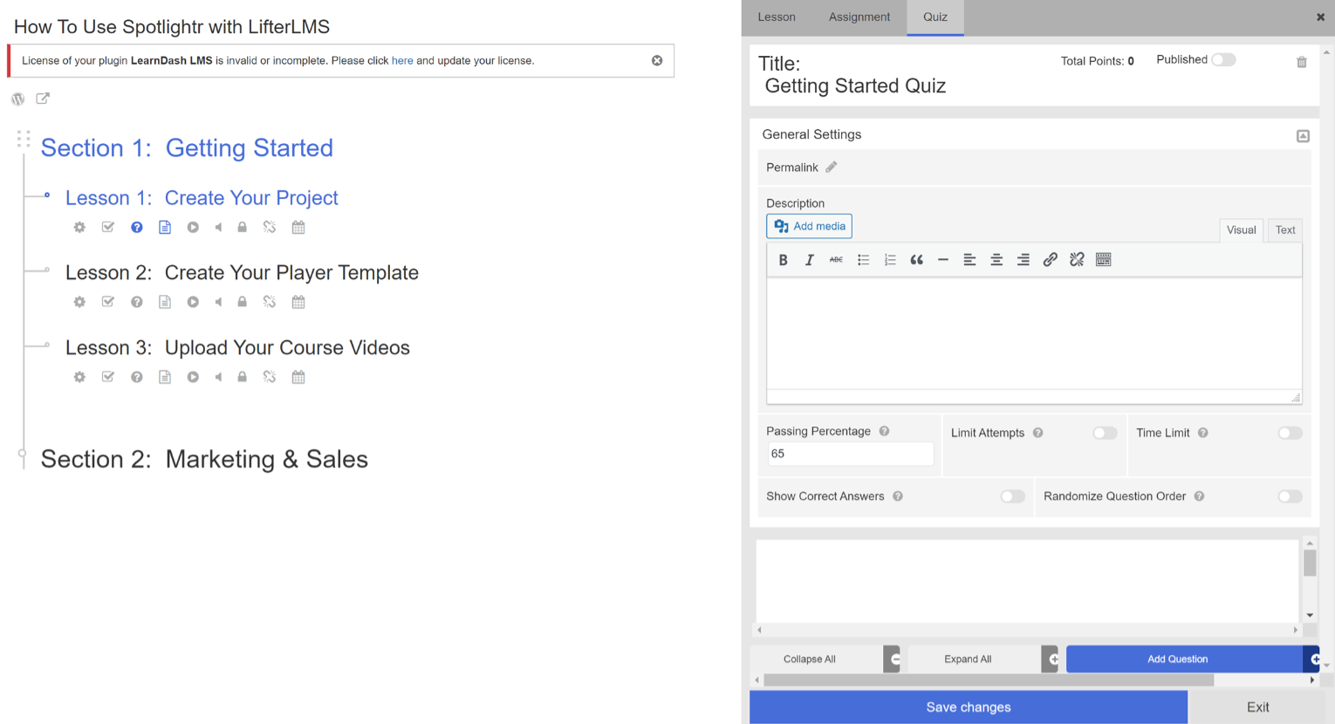Insert a link in the description editor
1335x724 pixels.
[1051, 260]
